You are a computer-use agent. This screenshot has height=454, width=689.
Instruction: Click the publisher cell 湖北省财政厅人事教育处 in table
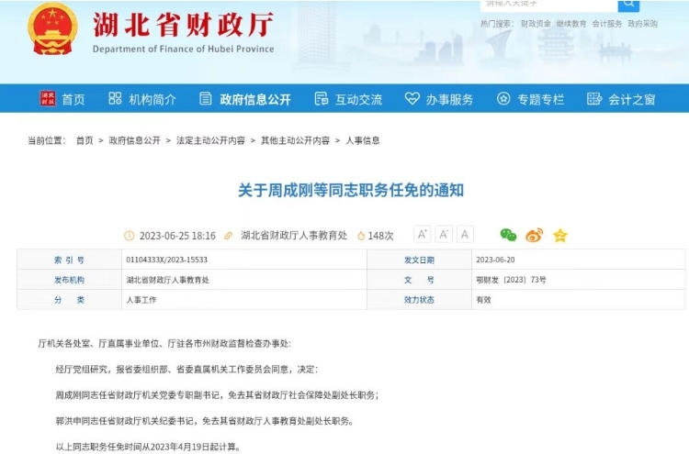click(243, 280)
